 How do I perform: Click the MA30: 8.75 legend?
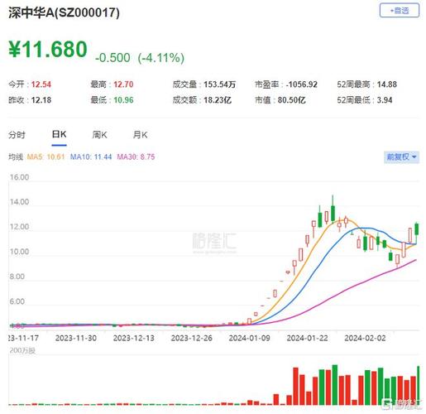pyautogui.click(x=136, y=157)
